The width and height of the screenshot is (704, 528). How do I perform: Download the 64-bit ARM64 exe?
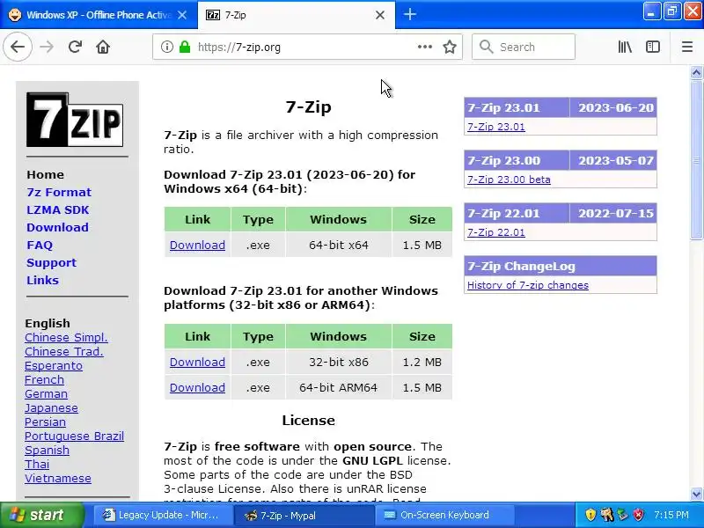[x=197, y=387]
